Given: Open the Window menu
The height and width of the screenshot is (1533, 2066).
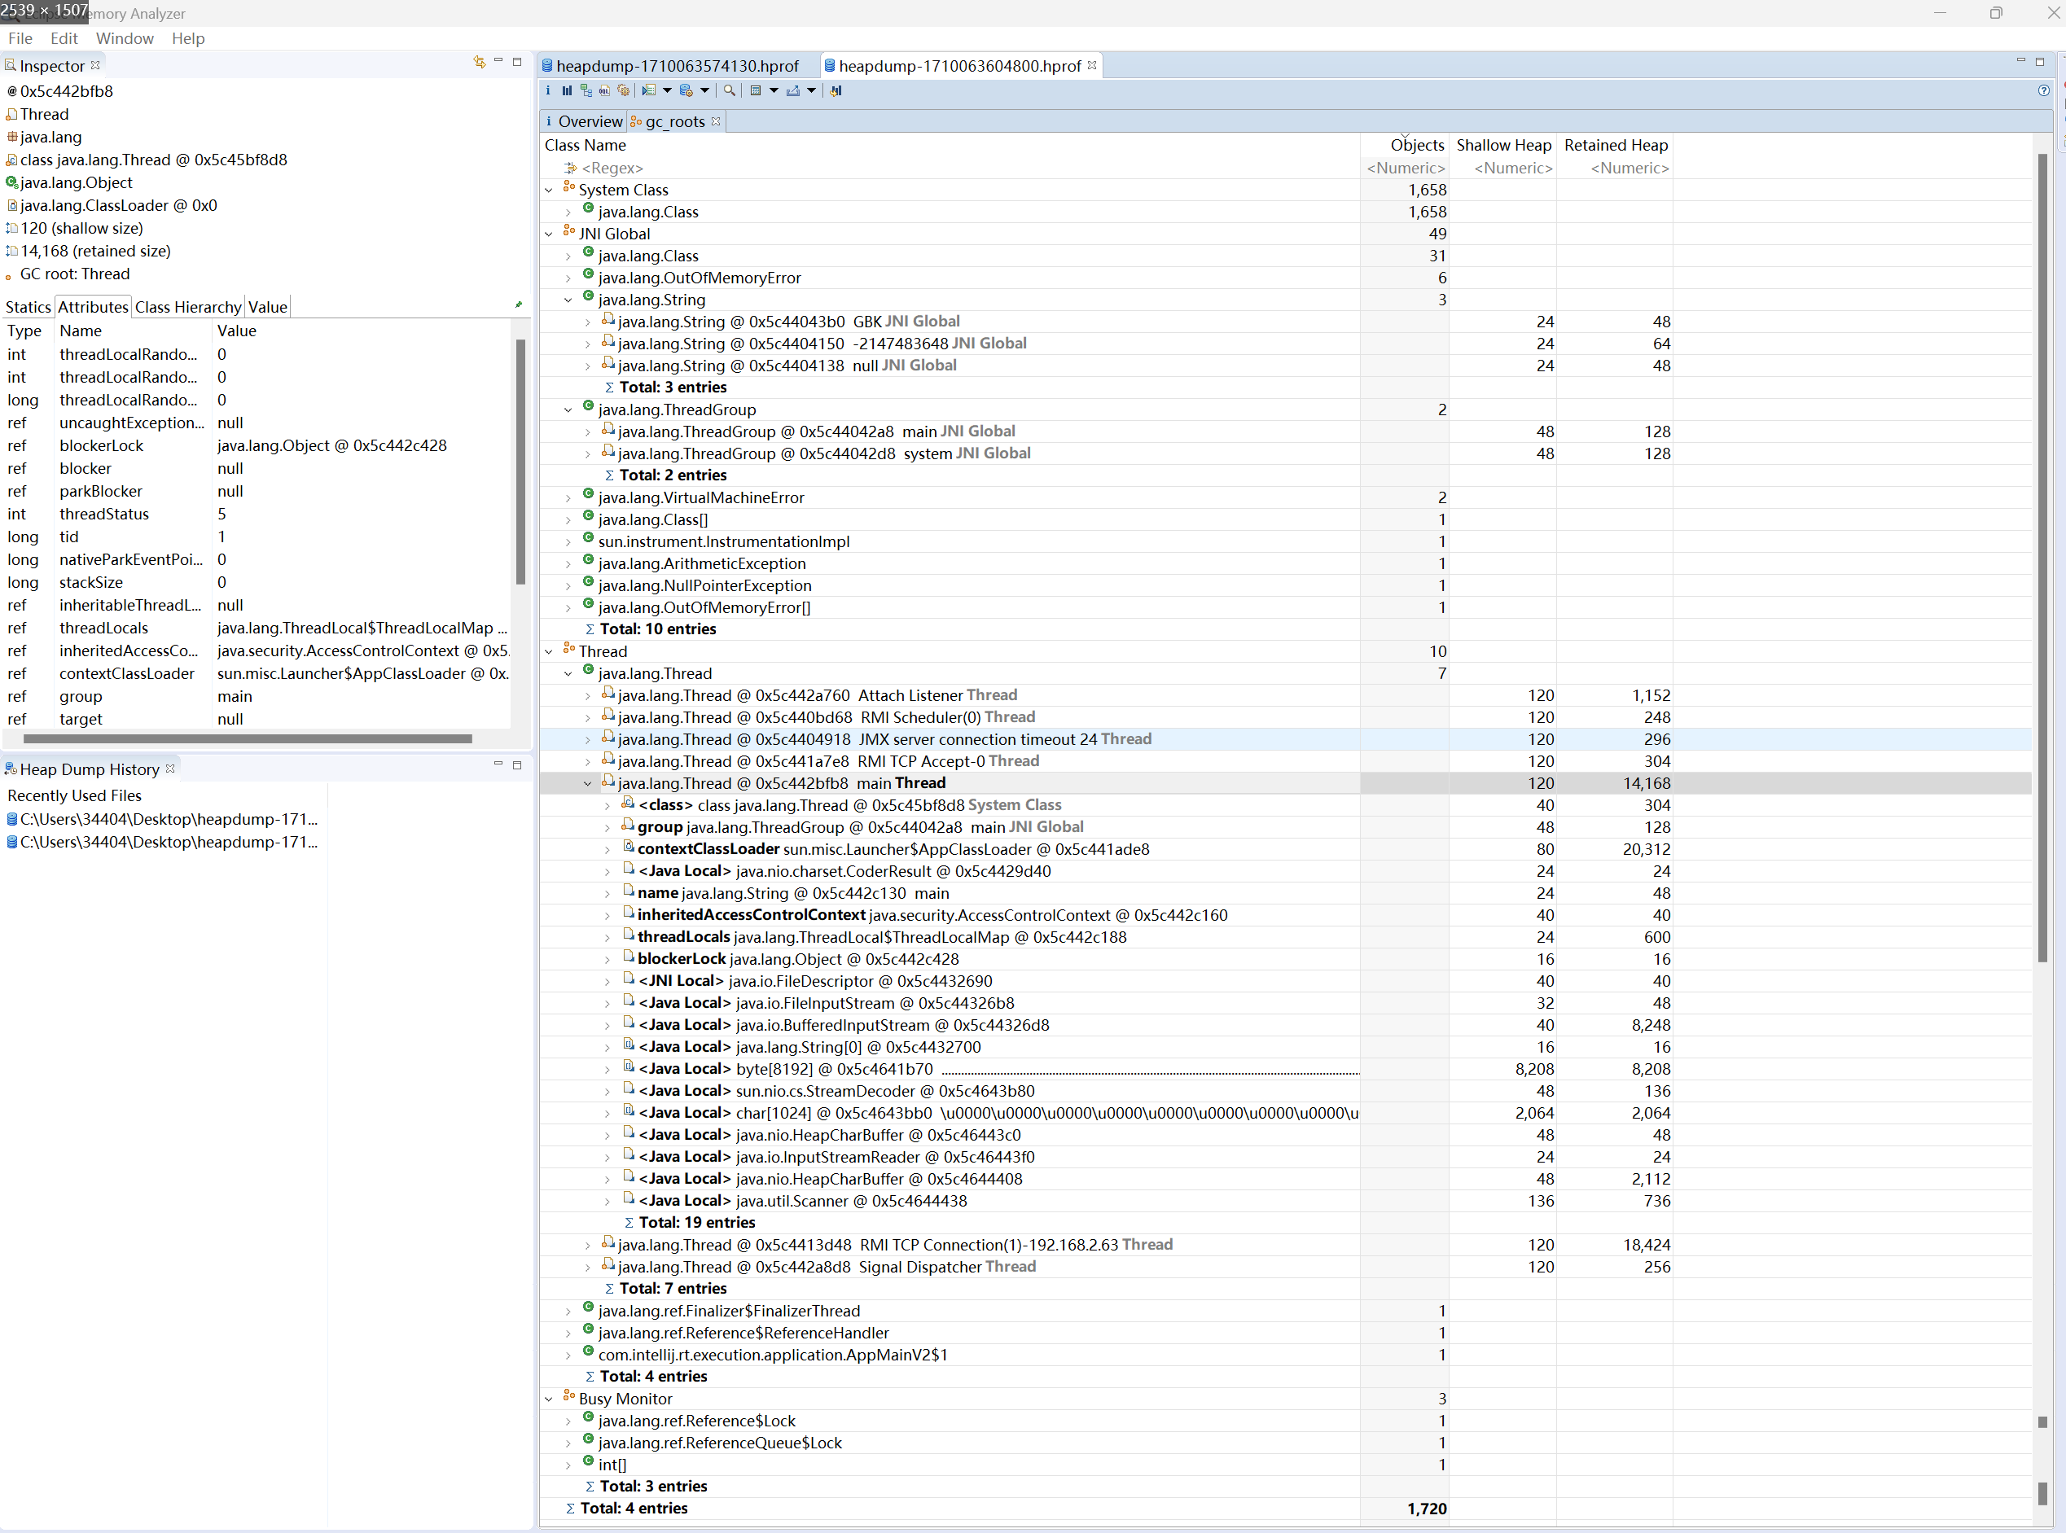Looking at the screenshot, I should (125, 38).
